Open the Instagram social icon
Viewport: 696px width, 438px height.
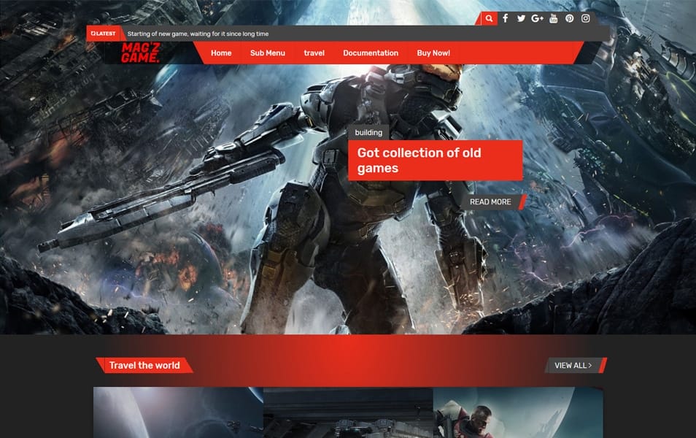(584, 18)
